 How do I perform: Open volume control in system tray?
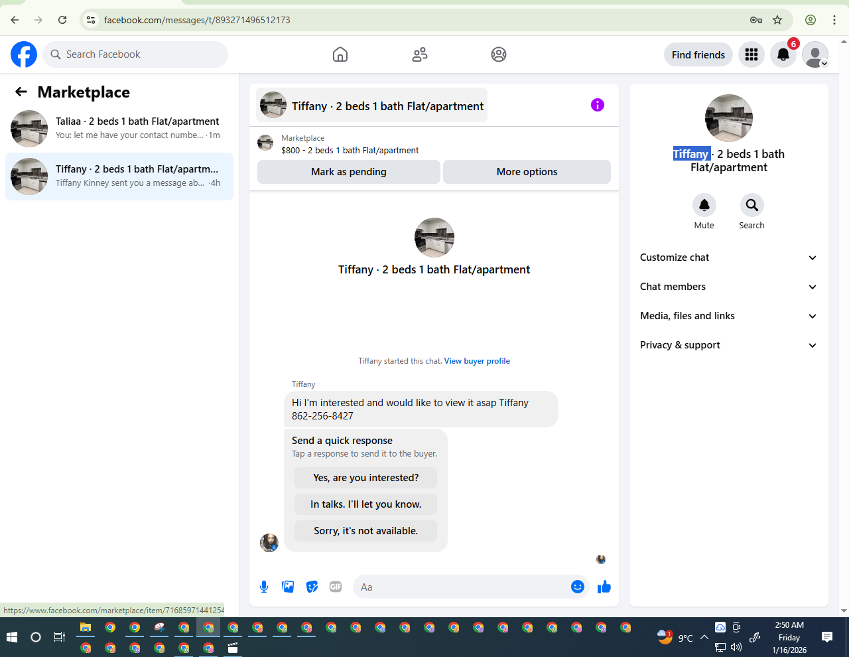coord(736,648)
